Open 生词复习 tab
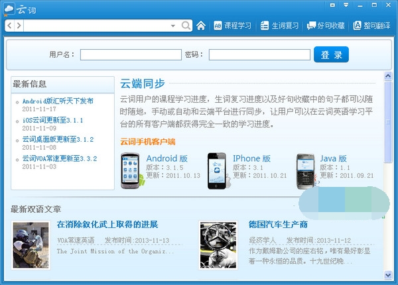This screenshot has height=285, width=398. [279, 26]
